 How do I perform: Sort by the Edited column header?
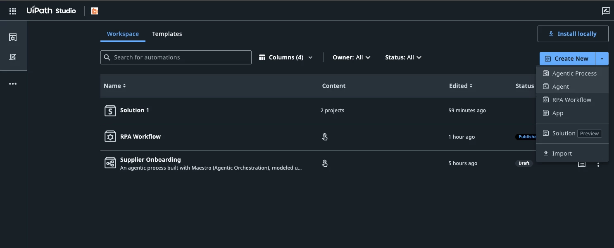click(x=461, y=86)
